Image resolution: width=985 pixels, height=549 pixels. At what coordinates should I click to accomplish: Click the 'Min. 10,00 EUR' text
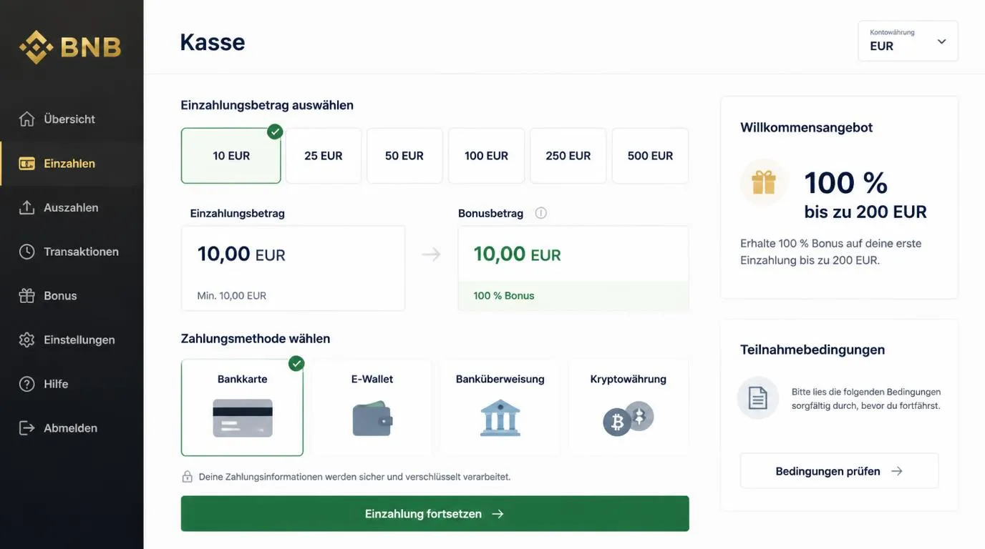click(x=231, y=295)
